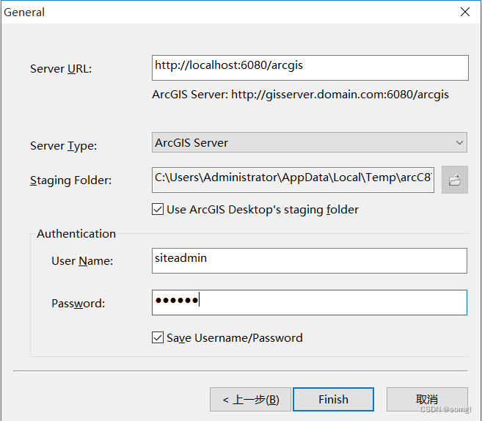
Task: Cancel with the 取消 button
Action: point(427,399)
